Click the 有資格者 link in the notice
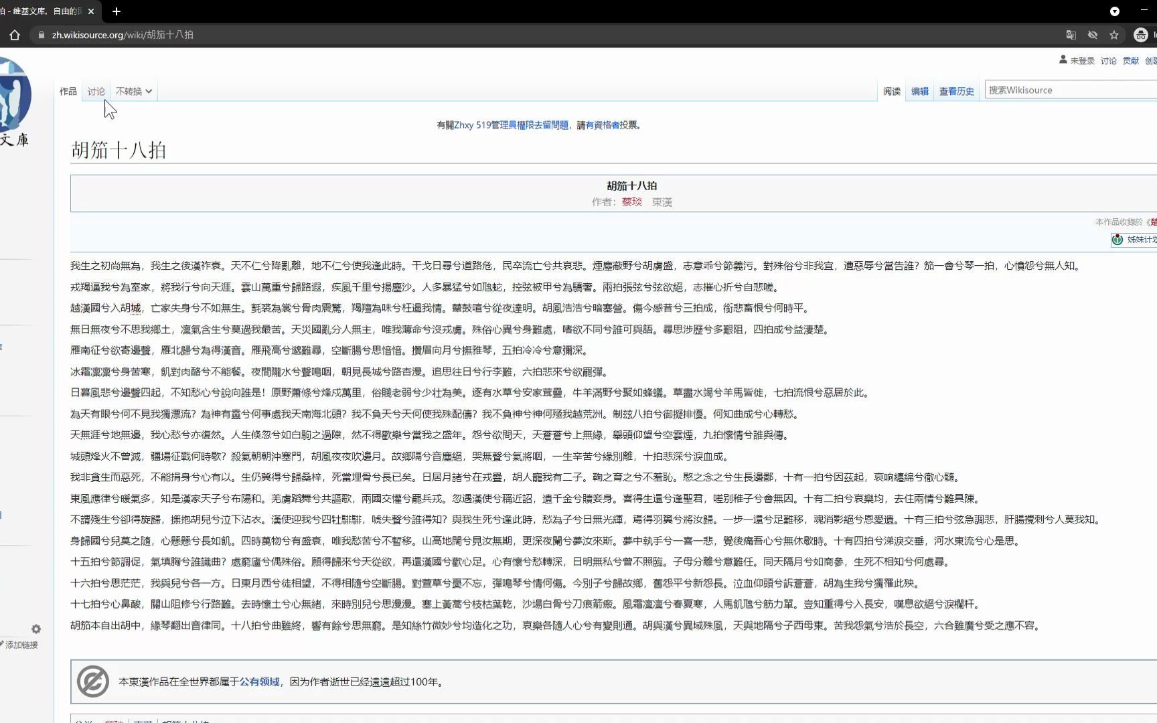This screenshot has width=1157, height=723. 603,125
